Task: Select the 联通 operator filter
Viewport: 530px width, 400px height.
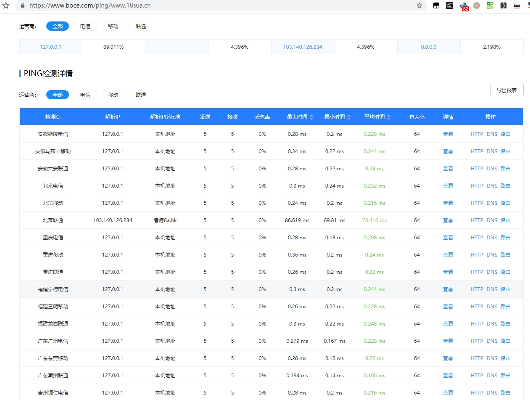Action: 141,95
